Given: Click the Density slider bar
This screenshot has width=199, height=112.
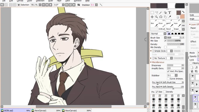Looking at the screenshot, I should point(176,44).
